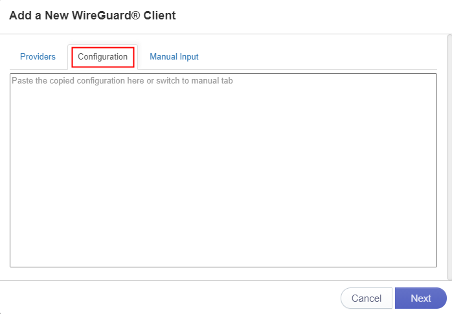Continue to the next step of client setup
This screenshot has width=452, height=314.
click(x=420, y=298)
